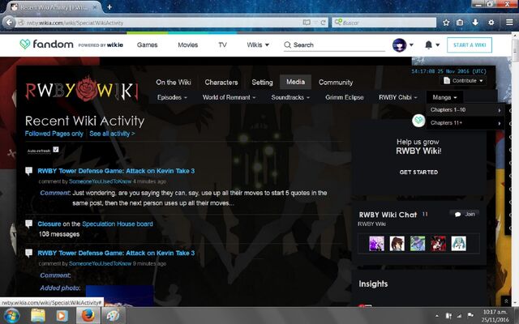Toggle the Auto-refresh checkbox
The width and height of the screenshot is (519, 324).
click(56, 149)
